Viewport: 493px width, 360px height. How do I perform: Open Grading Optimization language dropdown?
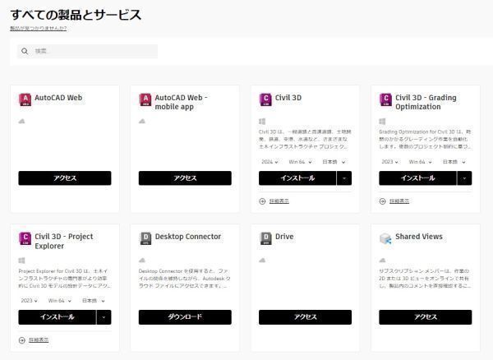pyautogui.click(x=454, y=162)
